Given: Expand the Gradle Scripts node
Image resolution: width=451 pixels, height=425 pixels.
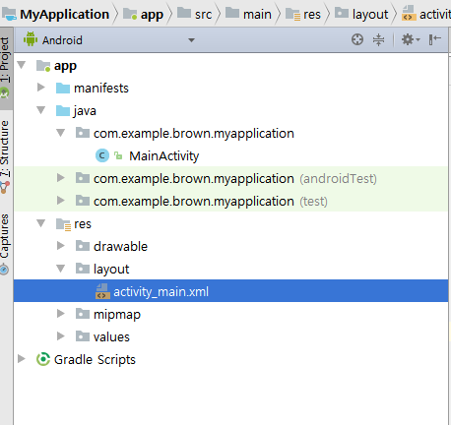Looking at the screenshot, I should click(x=22, y=359).
